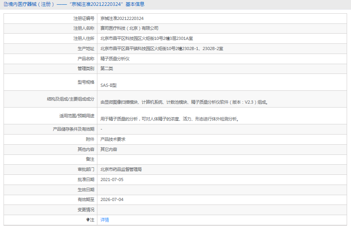
Task: Click registrant address ending 3层2301A室
Action: pos(146,38)
